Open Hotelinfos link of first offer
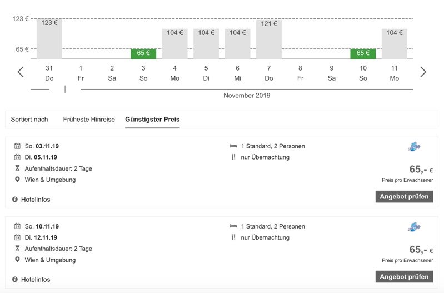Viewport: 444px width, 293px height. 36,200
